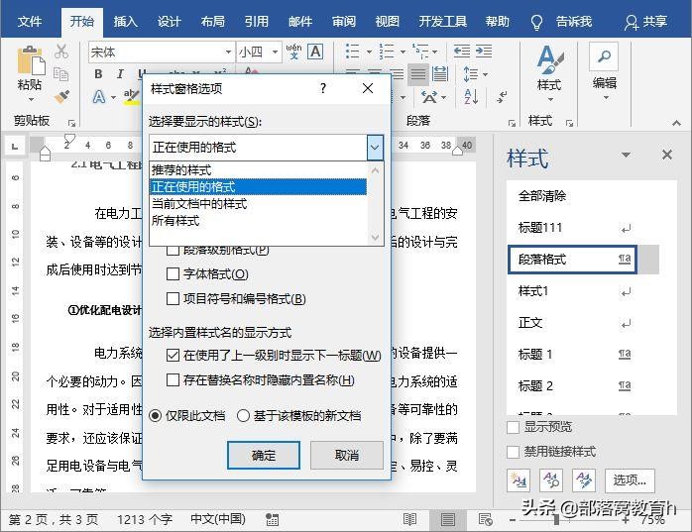Image resolution: width=692 pixels, height=532 pixels.
Task: Click the New Style icon in Styles pane
Action: coord(519,480)
